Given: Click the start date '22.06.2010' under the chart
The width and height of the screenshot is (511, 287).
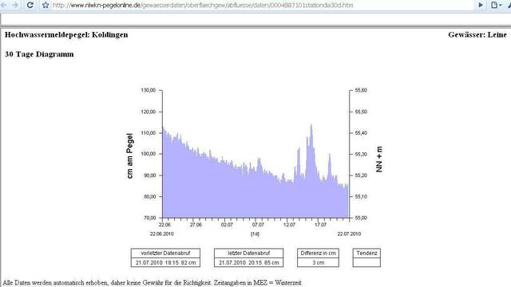Looking at the screenshot, I should point(162,234).
